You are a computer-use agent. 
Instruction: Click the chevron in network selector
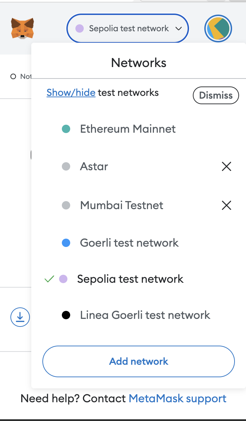click(x=179, y=28)
